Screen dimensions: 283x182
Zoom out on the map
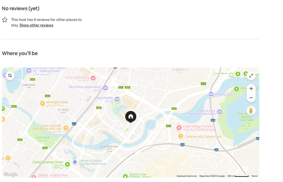click(x=251, y=98)
